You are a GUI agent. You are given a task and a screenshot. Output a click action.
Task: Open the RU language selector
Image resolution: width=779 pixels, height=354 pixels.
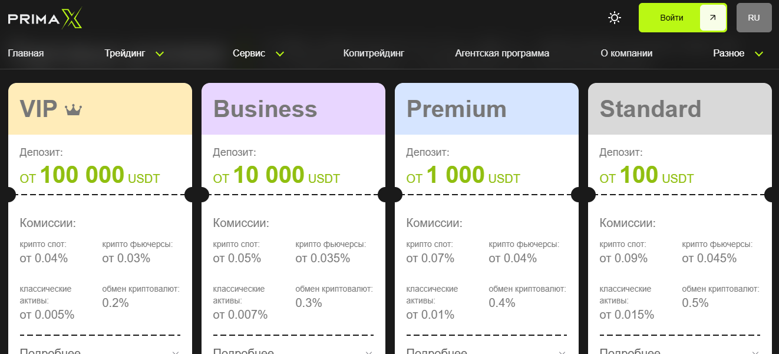coord(754,18)
